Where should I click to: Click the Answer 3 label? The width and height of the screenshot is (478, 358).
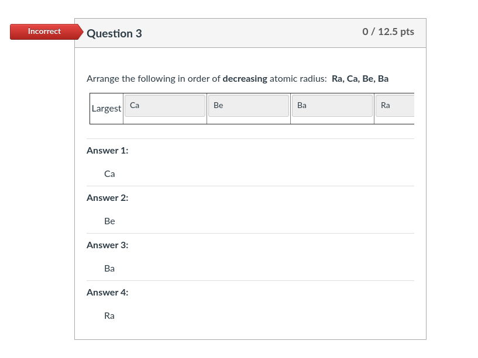(107, 245)
